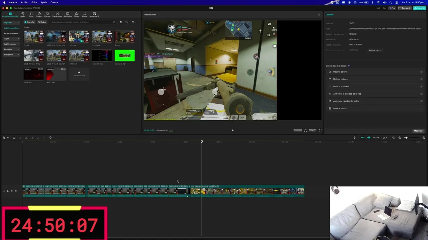Expand the Tuyos sidebar section
428x240 pixels.
pyautogui.click(x=11, y=39)
